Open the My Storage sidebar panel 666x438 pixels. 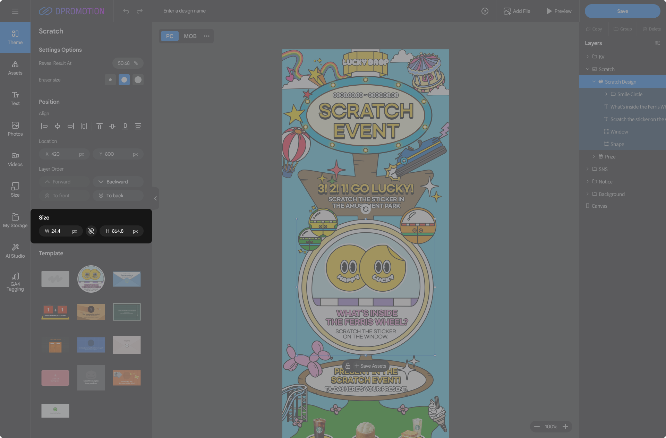click(x=15, y=221)
